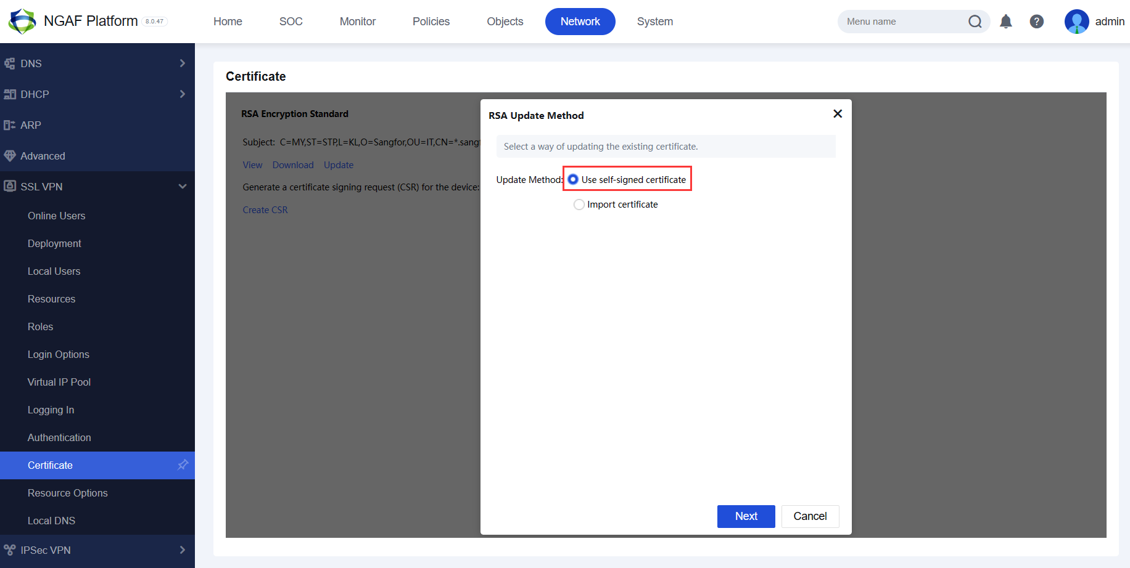Open the help question mark icon
Screen dimensions: 1130x568
coord(1036,22)
